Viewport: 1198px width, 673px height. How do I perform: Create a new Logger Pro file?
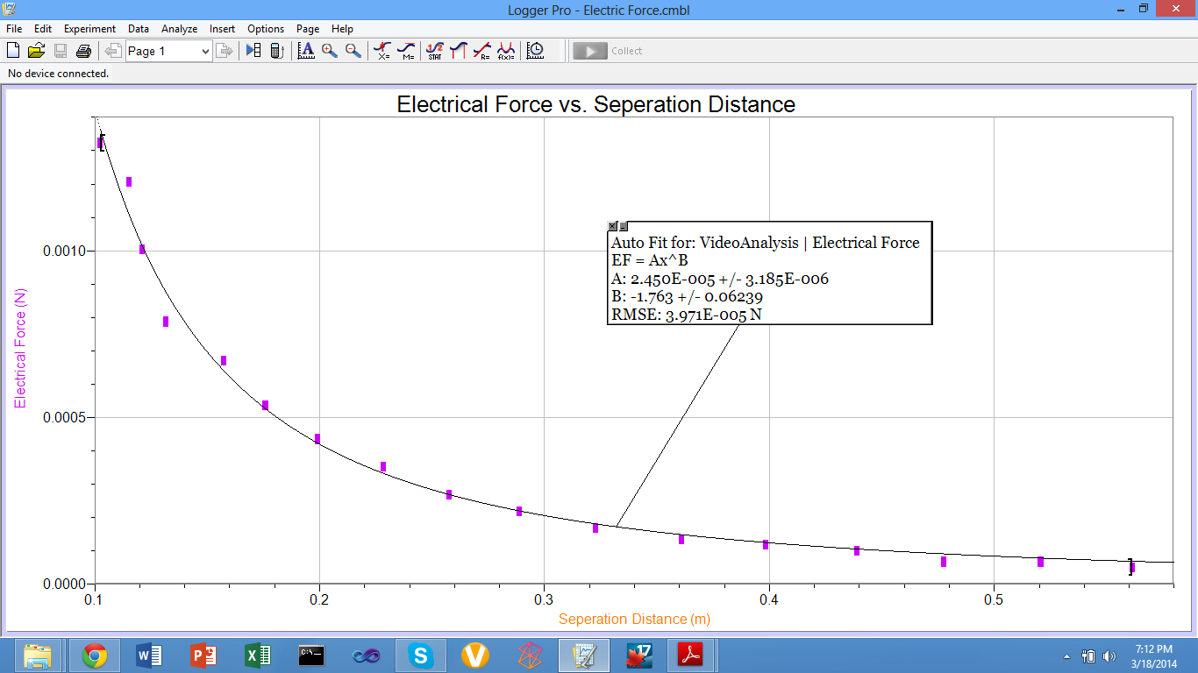pos(12,51)
